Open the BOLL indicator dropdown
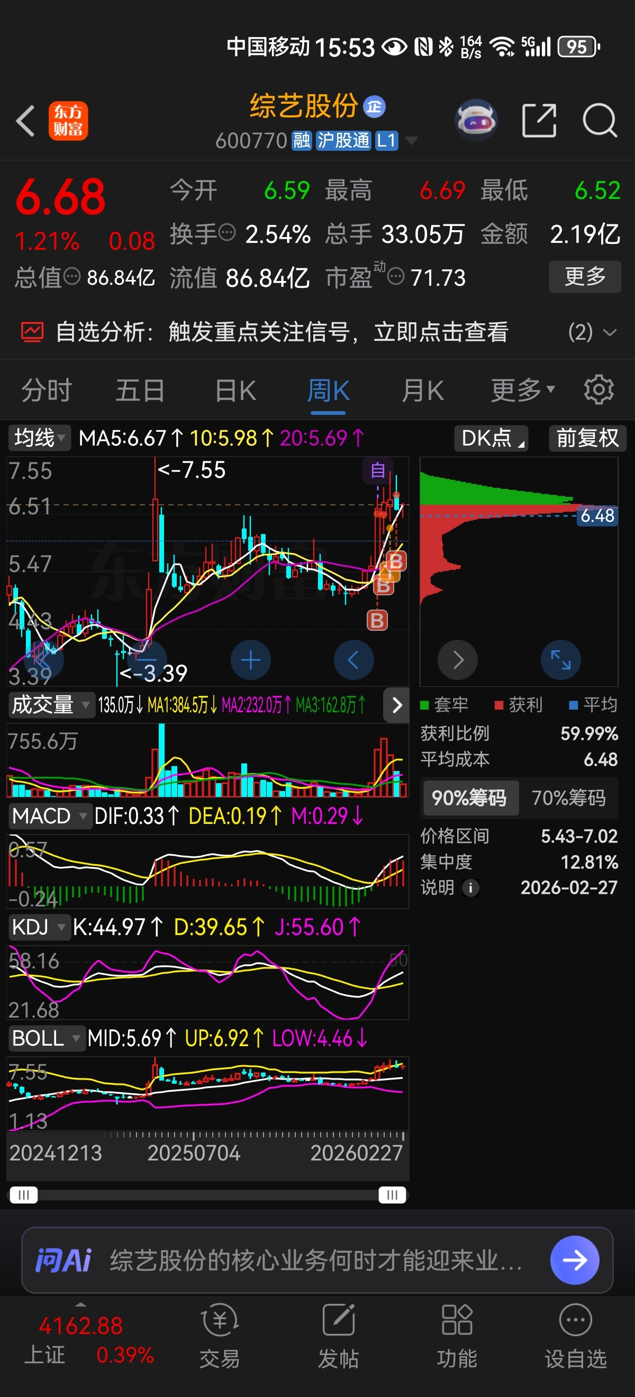This screenshot has width=635, height=1397. coord(47,1039)
